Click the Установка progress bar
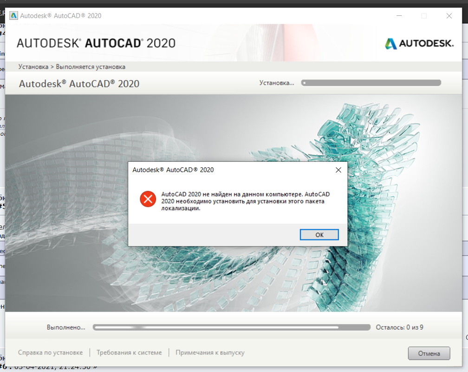Screen dimensions: 468x372 tap(371, 83)
